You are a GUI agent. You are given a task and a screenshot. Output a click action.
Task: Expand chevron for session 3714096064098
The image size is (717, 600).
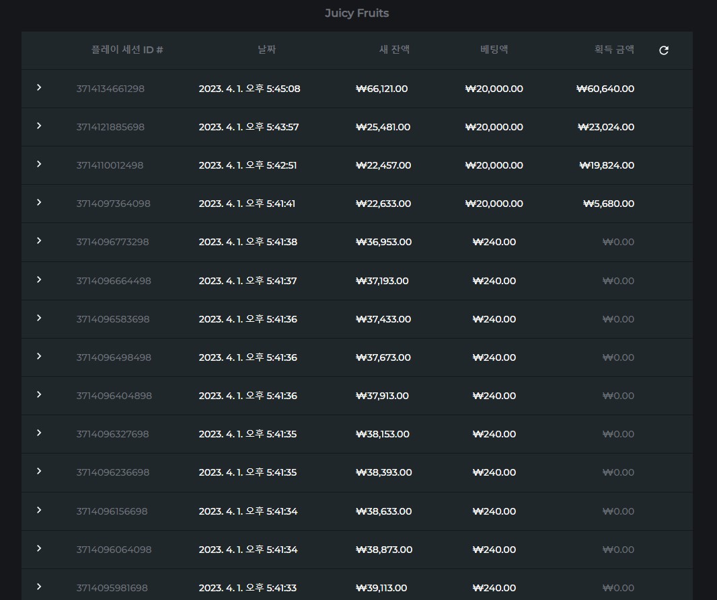click(39, 548)
